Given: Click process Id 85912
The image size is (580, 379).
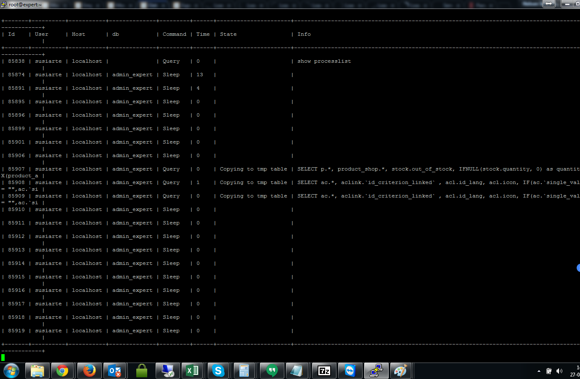Looking at the screenshot, I should 16,237.
